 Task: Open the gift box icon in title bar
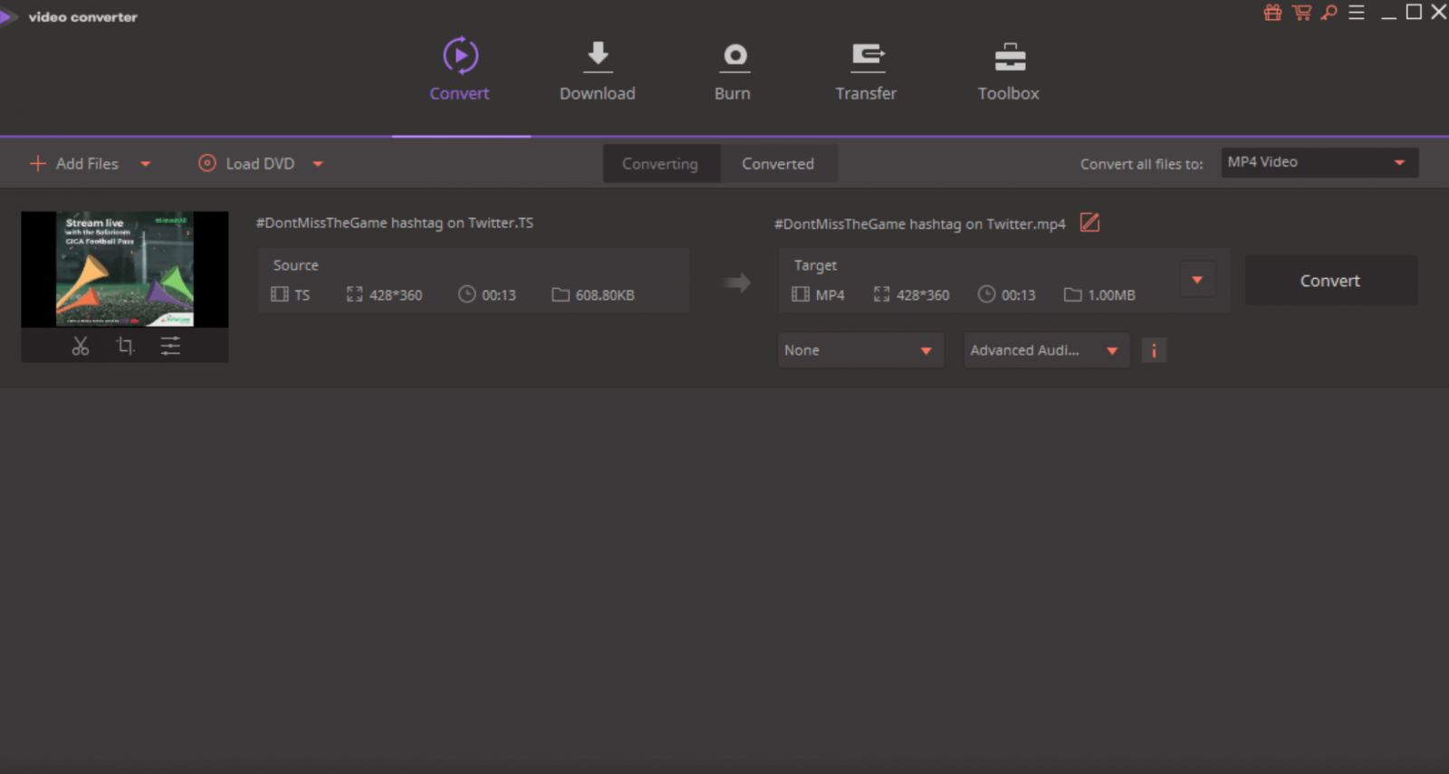point(1272,13)
